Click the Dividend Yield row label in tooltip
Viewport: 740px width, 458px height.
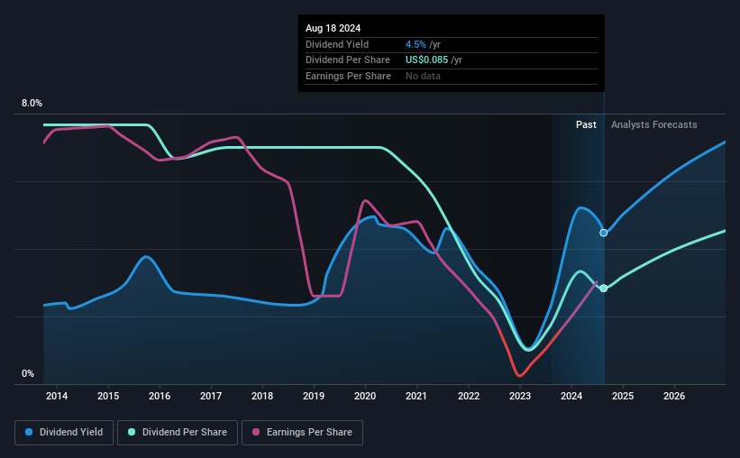337,44
